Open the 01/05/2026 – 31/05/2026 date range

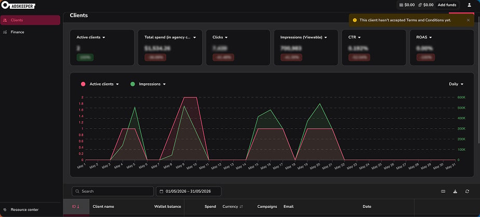(x=189, y=191)
